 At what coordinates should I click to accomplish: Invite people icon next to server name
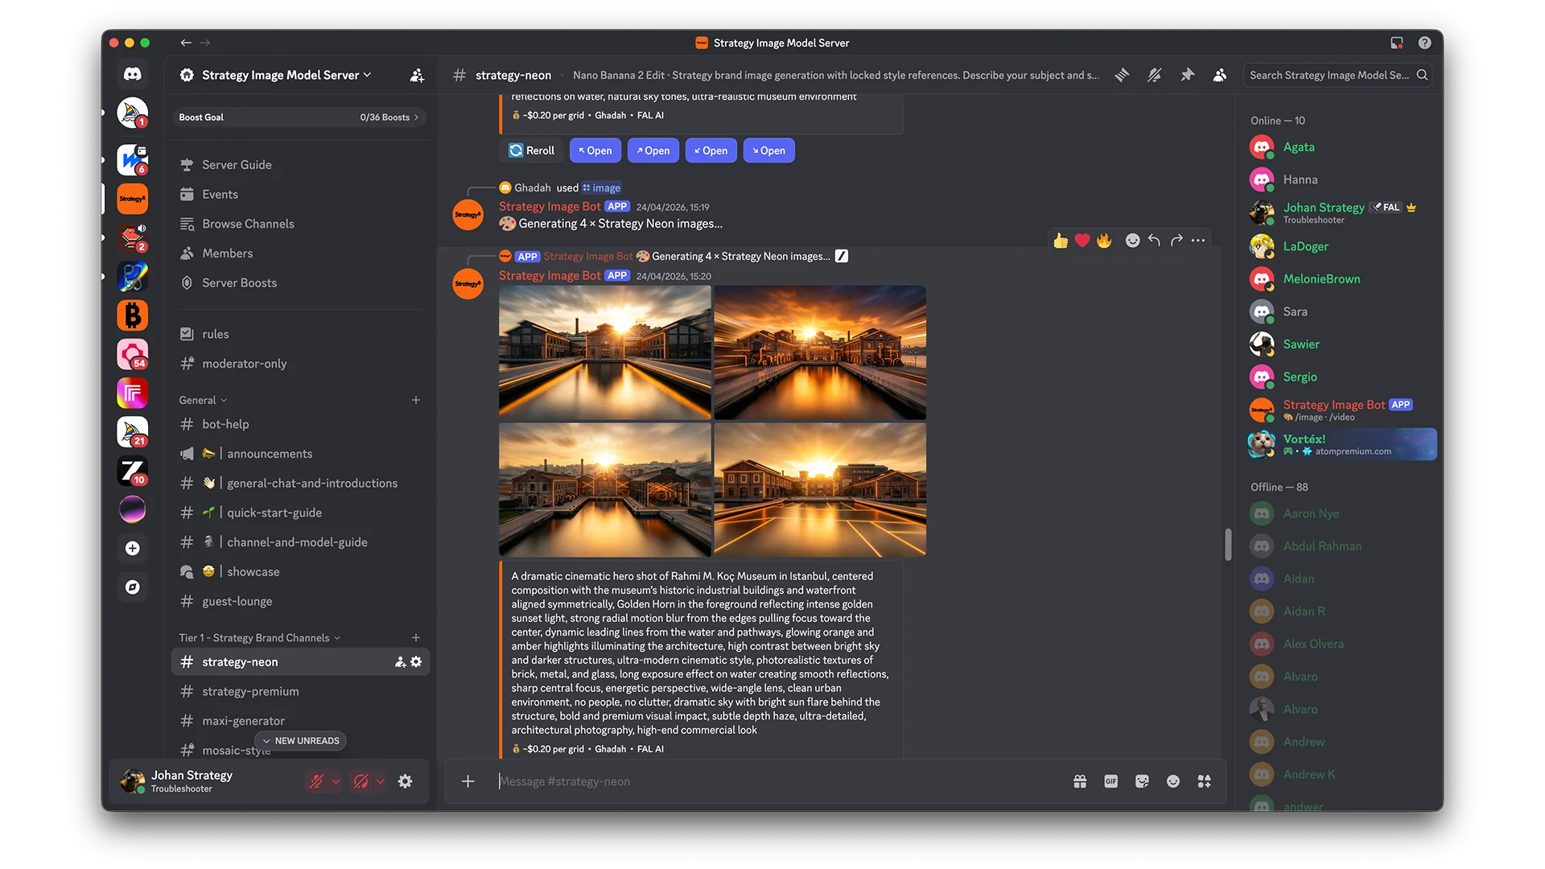417,75
